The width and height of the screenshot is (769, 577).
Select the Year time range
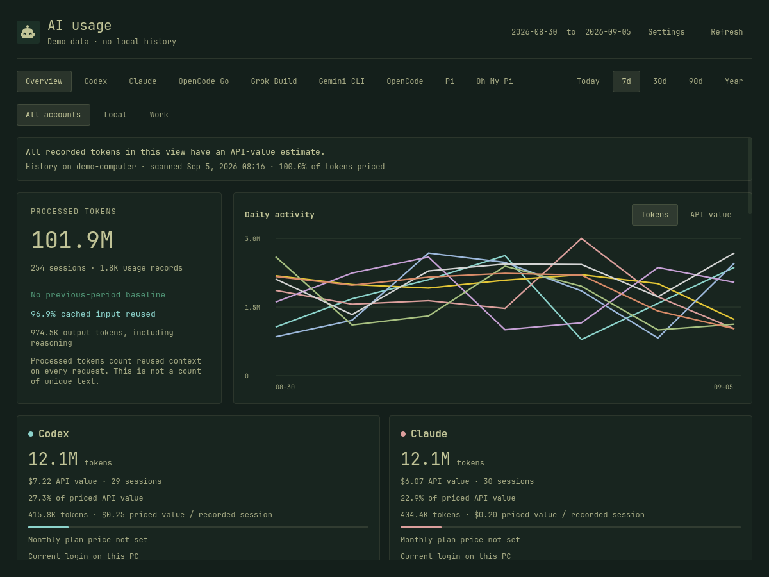point(734,81)
